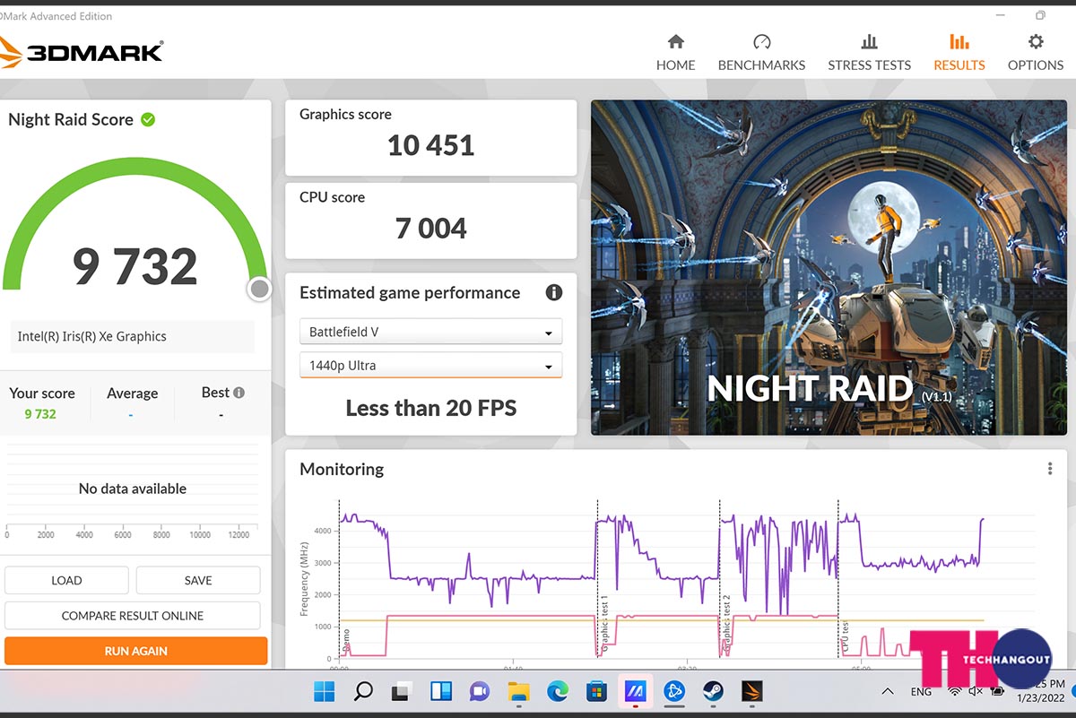Select the RESULTS tab

point(959,53)
